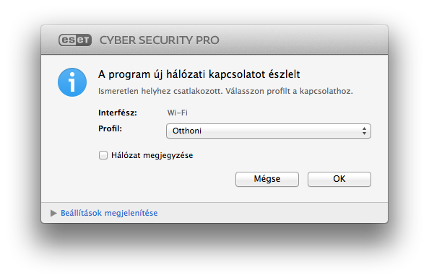Click the heading A program új hálózati kapcsolatot észlelt
The height and width of the screenshot is (280, 429).
pyautogui.click(x=199, y=74)
